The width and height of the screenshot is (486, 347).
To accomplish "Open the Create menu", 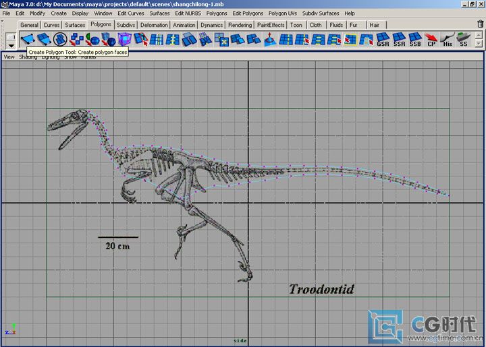I will coord(59,13).
